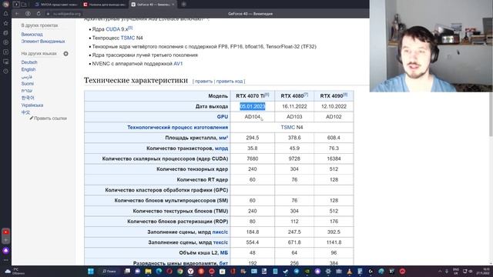Switch to the English language version
Viewport: 493px width, 277px height.
click(29, 69)
